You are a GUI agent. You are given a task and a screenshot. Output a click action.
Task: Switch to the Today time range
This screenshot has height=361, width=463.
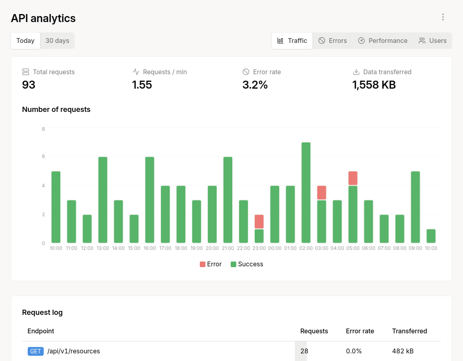[25, 41]
